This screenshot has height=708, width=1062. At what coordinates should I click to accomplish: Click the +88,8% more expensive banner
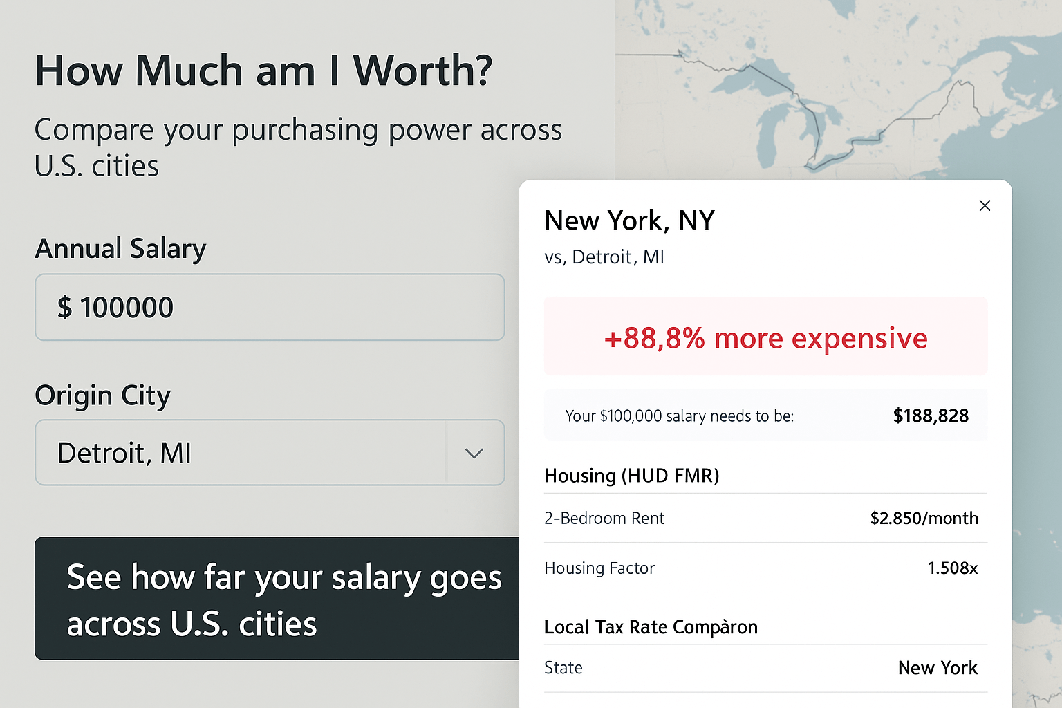765,337
